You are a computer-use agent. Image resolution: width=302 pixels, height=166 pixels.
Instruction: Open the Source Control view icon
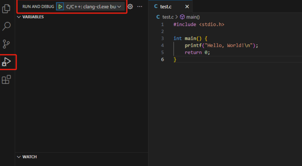click(6, 44)
